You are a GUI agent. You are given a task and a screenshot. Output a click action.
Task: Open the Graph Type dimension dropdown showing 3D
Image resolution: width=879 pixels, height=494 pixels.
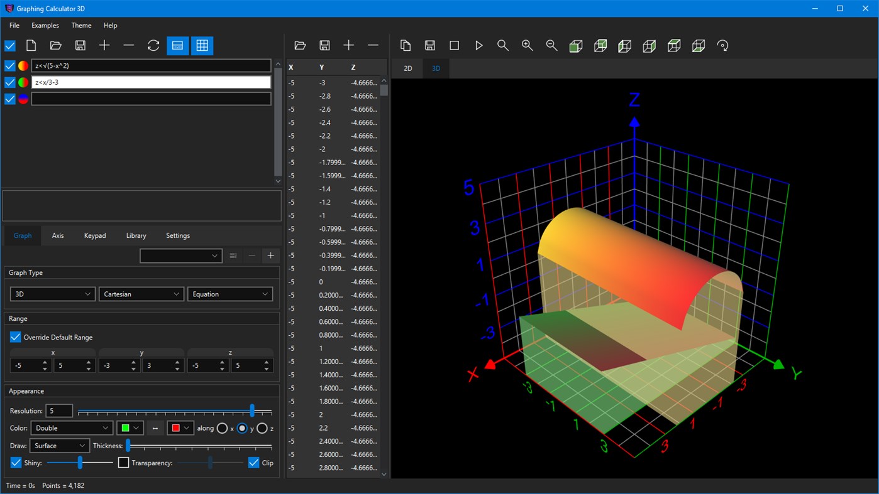[52, 294]
